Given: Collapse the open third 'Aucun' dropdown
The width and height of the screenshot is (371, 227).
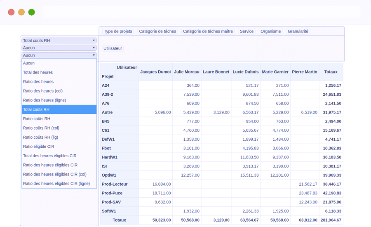Looking at the screenshot, I should [59, 55].
